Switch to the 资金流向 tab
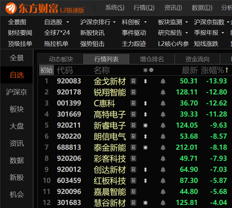 coord(198,59)
